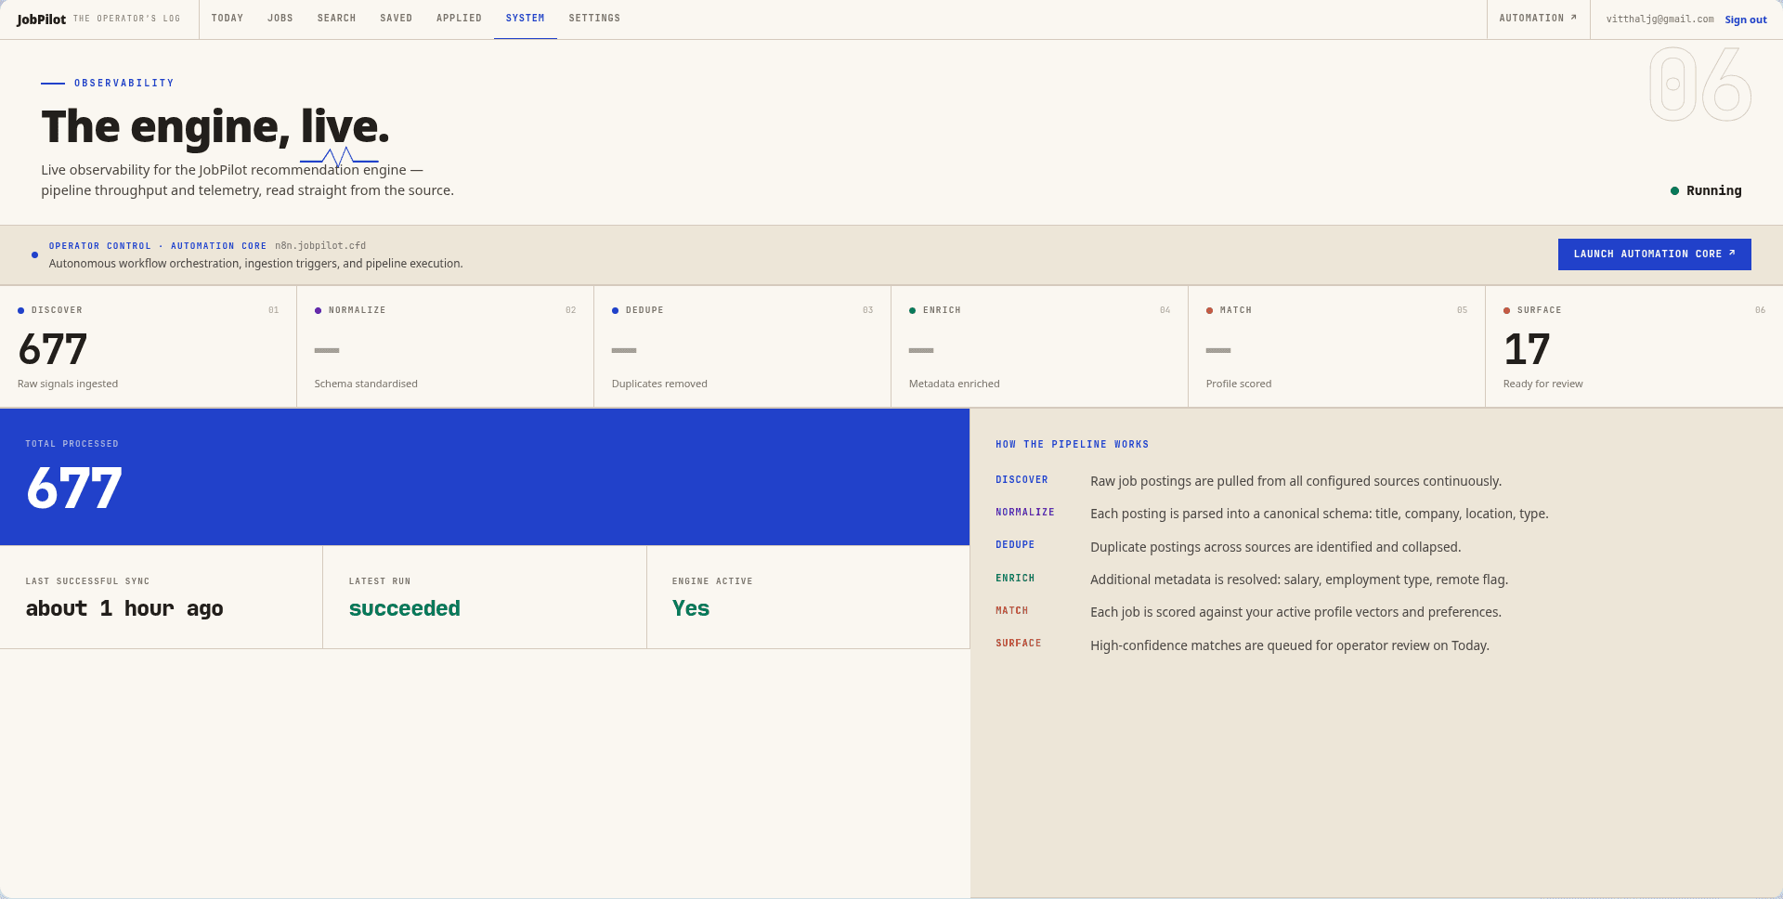
Task: Go to the Jobs tab
Action: [280, 19]
